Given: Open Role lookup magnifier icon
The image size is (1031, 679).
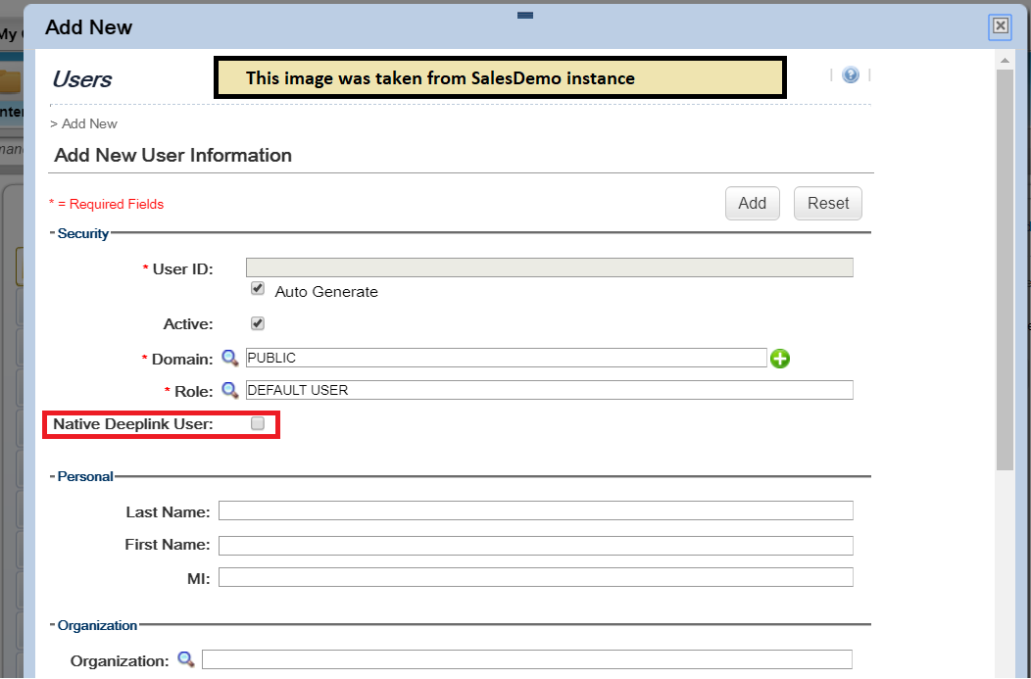Looking at the screenshot, I should (x=229, y=390).
